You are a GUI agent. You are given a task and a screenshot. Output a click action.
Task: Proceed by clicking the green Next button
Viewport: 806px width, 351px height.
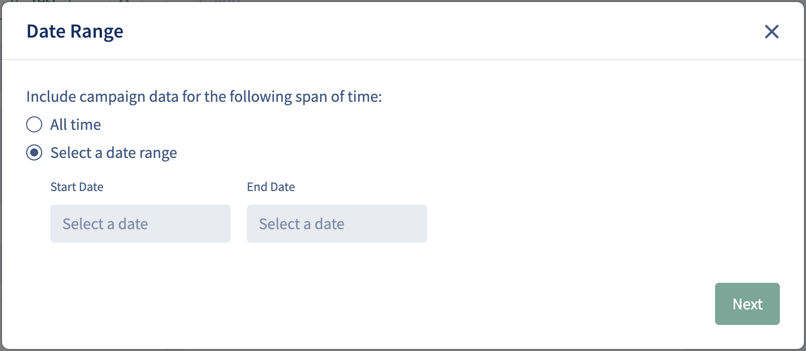(747, 304)
